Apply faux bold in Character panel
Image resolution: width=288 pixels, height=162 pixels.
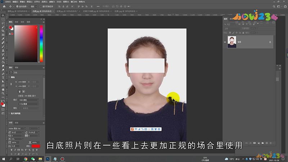(12, 150)
